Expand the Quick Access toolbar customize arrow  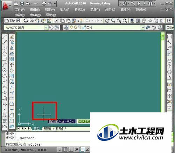coord(55,4)
